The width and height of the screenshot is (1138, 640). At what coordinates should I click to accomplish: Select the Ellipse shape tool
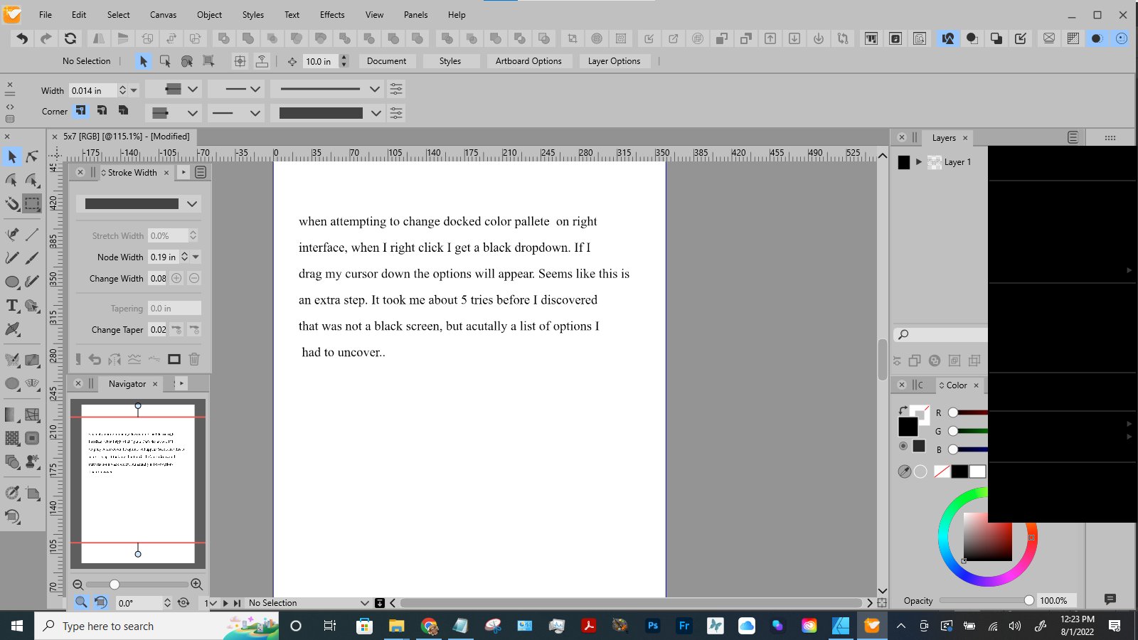tap(12, 282)
